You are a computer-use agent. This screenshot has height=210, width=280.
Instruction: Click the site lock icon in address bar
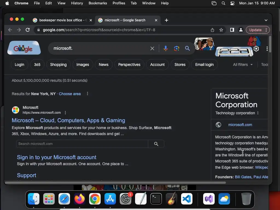[x=38, y=30]
